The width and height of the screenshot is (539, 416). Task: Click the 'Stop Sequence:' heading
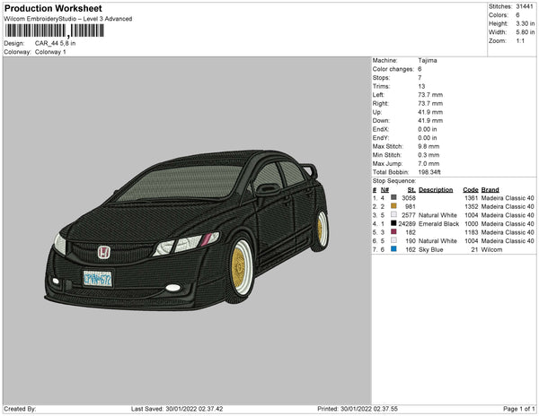pyautogui.click(x=394, y=181)
